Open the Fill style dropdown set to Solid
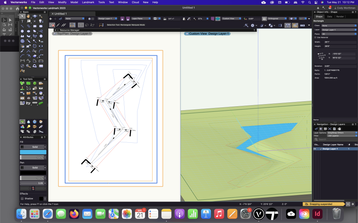The height and width of the screenshot is (223, 358). click(x=33, y=147)
